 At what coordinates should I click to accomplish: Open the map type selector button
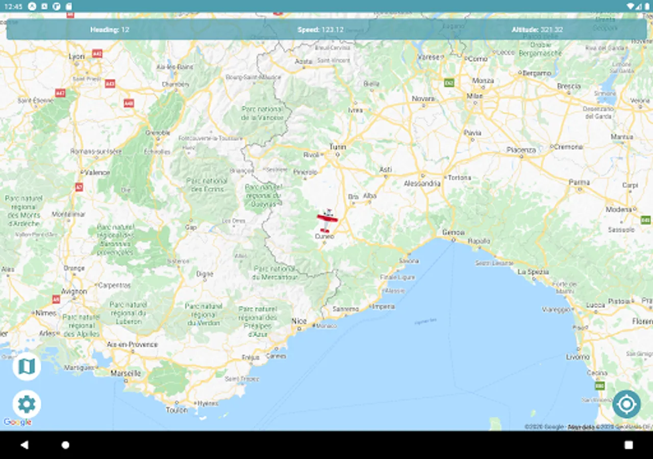point(27,366)
